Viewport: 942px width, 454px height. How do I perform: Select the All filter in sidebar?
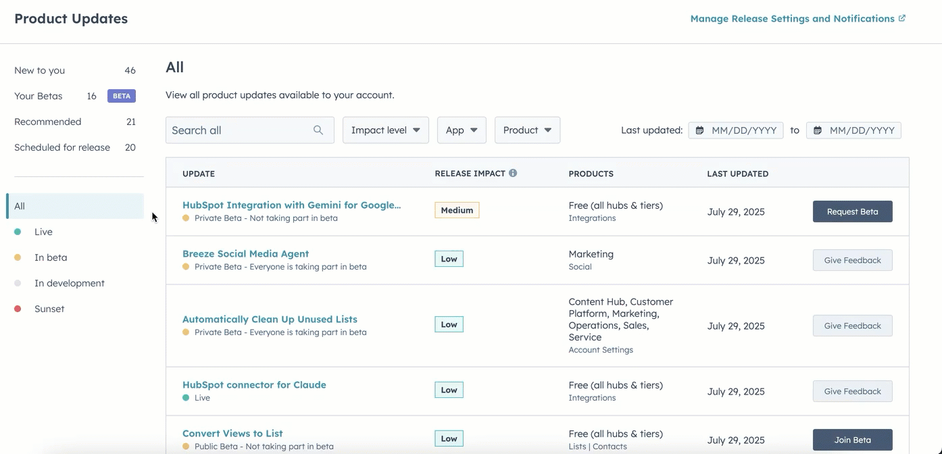[75, 206]
